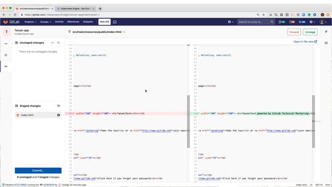This screenshot has width=332, height=187.
Task: Open the plus new-item dropdown in the navbar
Action: tap(230, 22)
